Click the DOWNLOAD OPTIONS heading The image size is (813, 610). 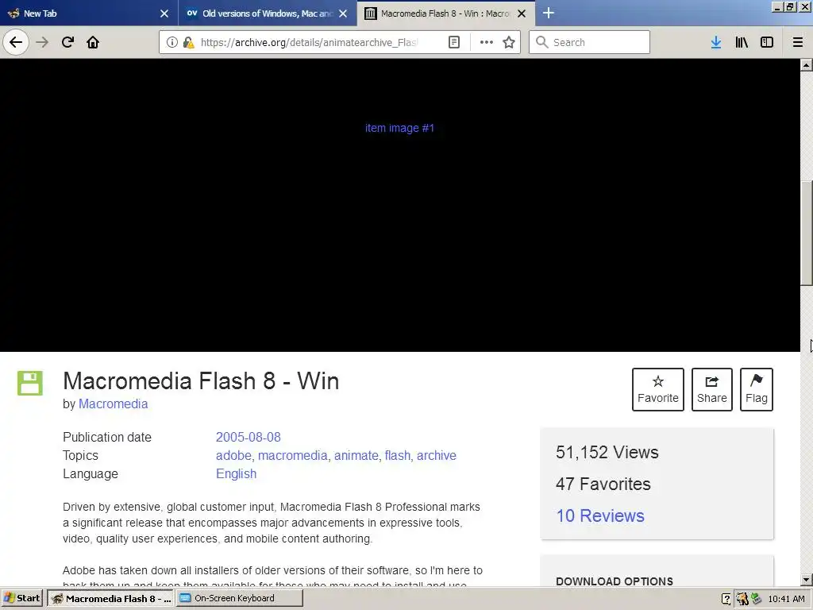(615, 581)
